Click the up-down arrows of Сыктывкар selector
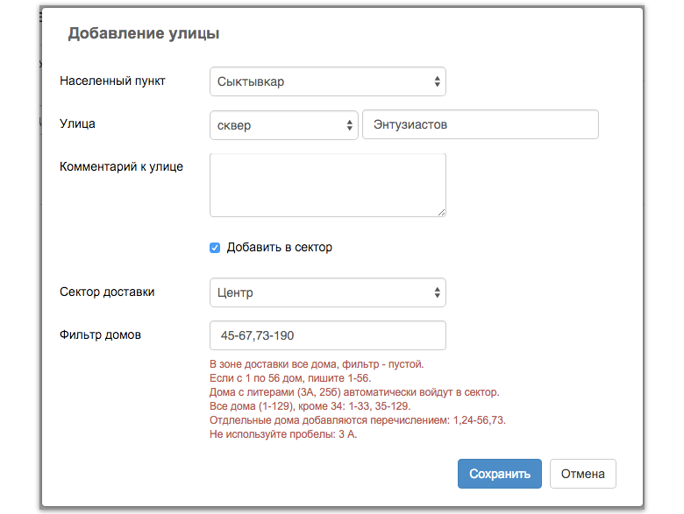 click(x=437, y=81)
